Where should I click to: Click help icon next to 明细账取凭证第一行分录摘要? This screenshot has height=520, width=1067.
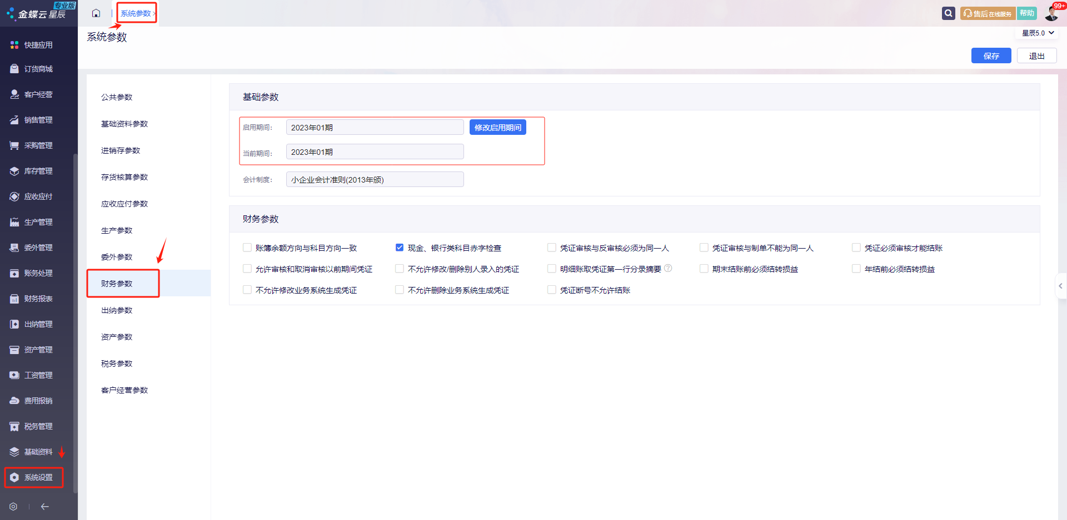[x=668, y=268]
